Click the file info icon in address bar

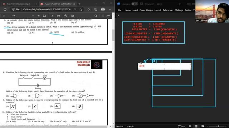coord(14,10)
